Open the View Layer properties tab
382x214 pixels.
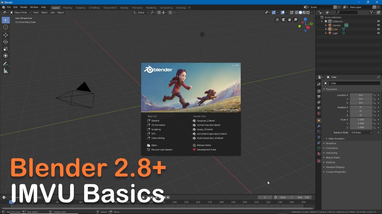(319, 102)
